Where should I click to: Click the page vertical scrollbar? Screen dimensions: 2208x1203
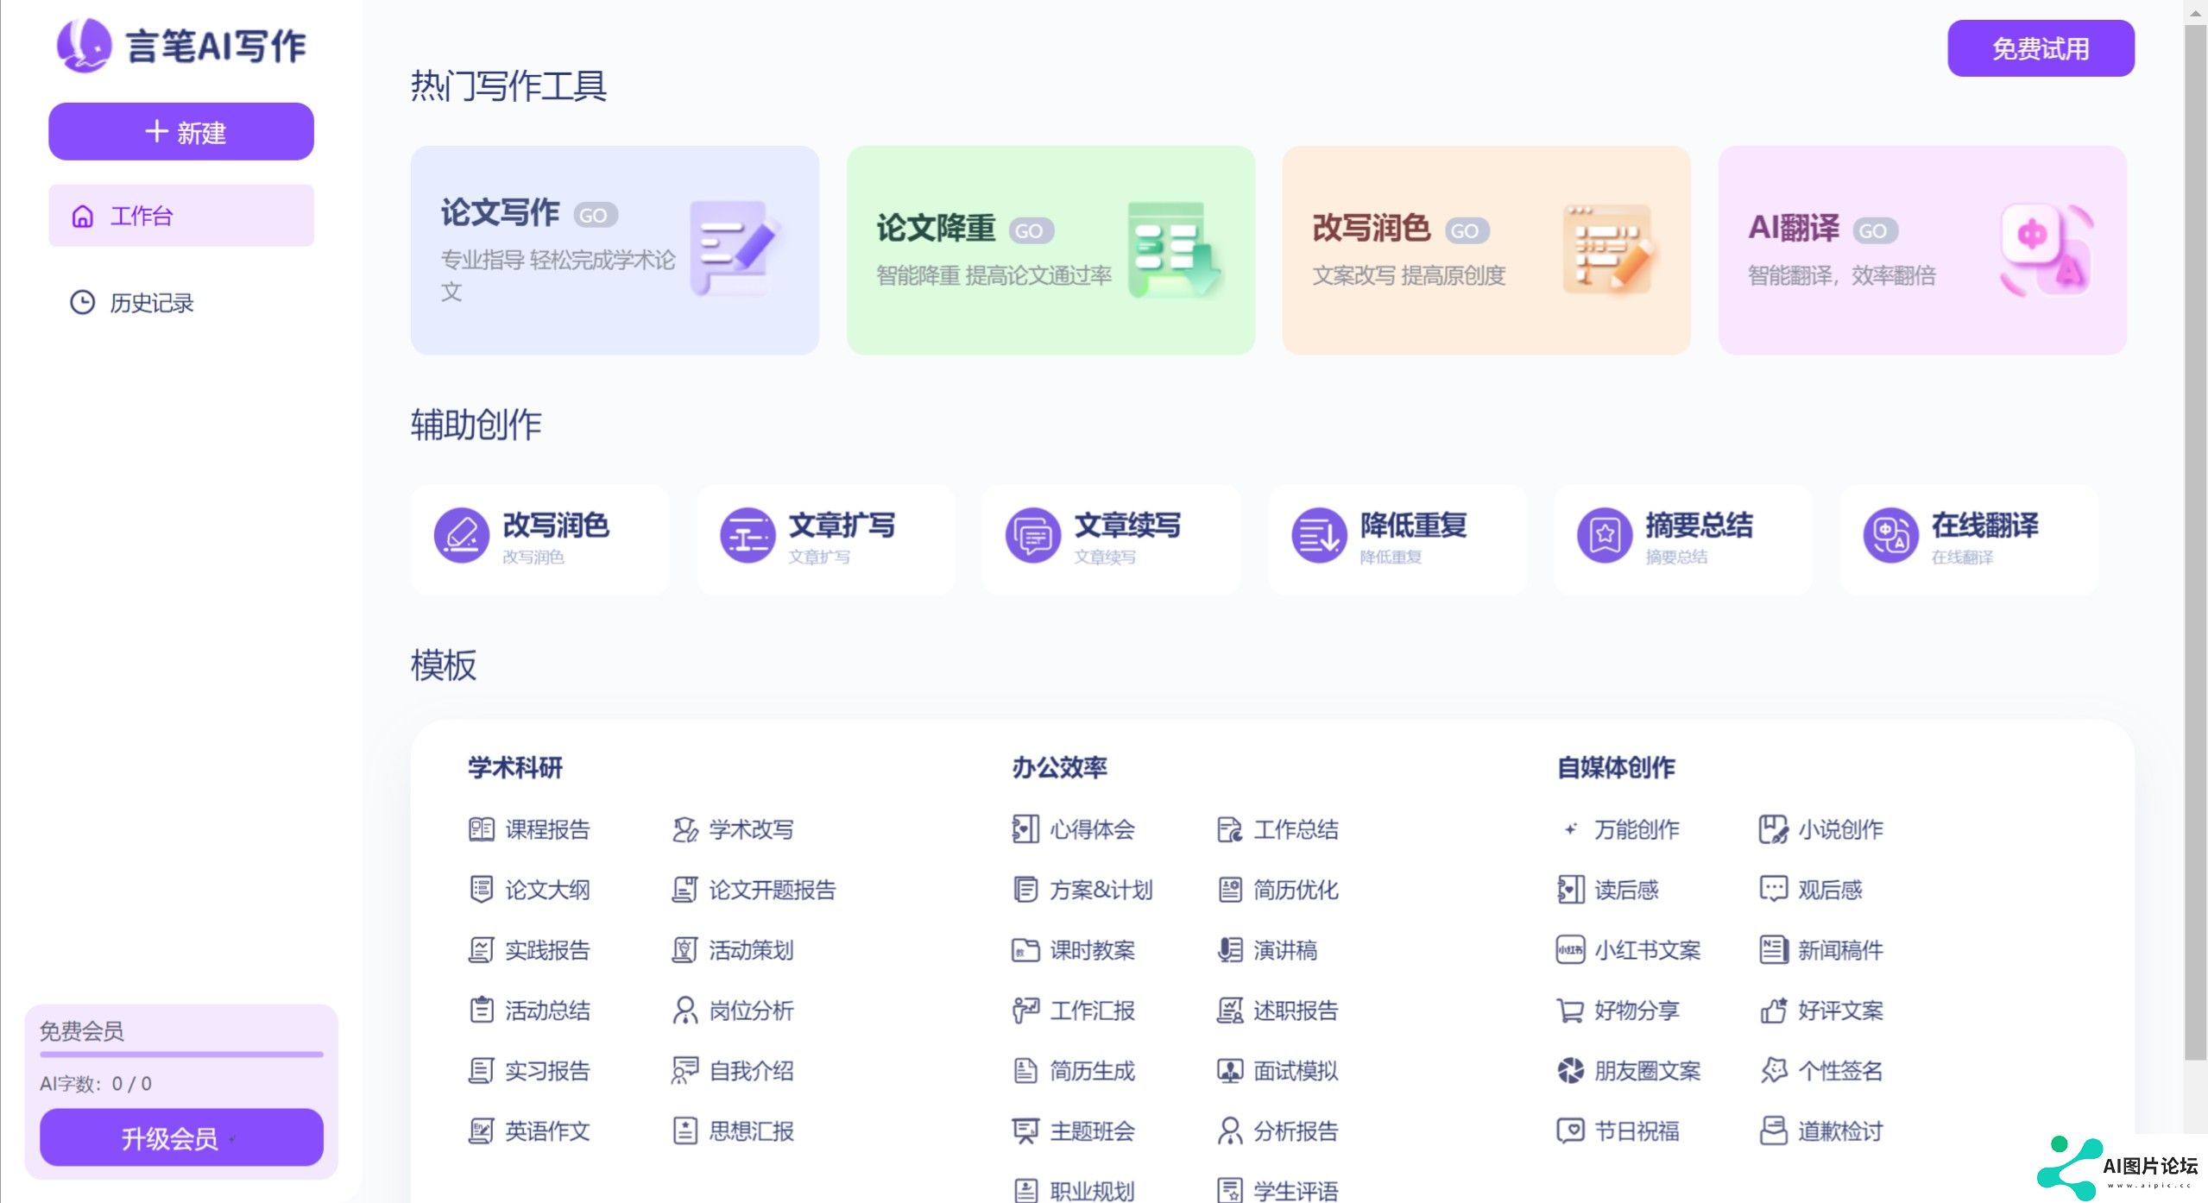(2196, 544)
